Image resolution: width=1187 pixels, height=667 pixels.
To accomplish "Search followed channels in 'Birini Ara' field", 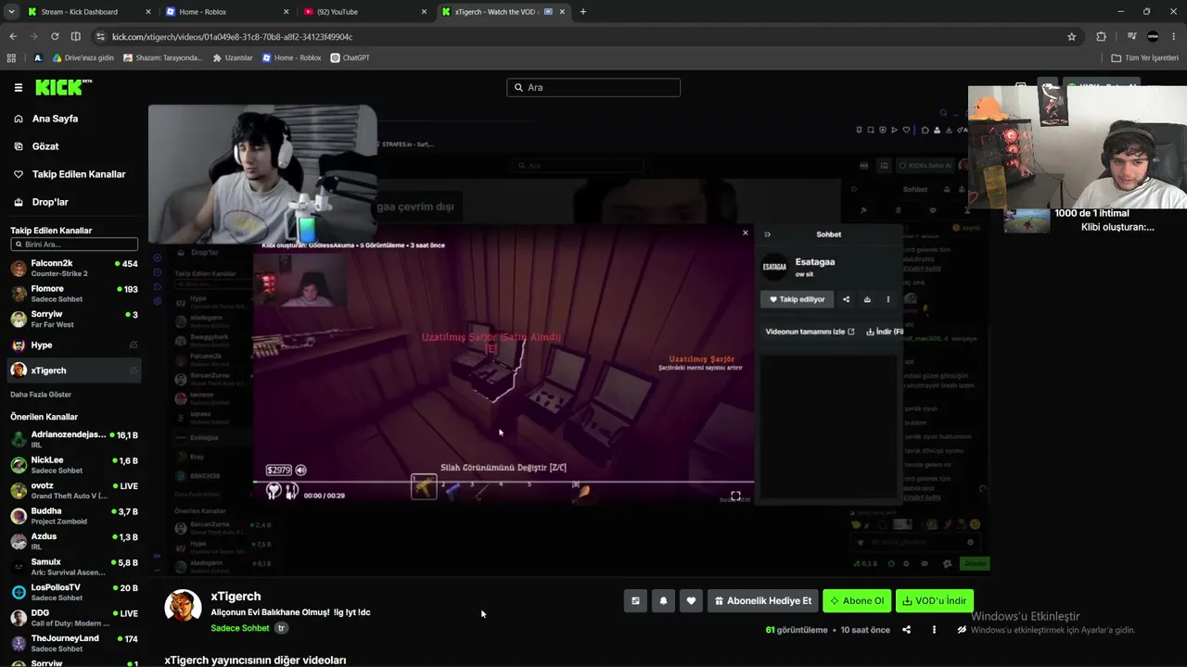I will (74, 245).
